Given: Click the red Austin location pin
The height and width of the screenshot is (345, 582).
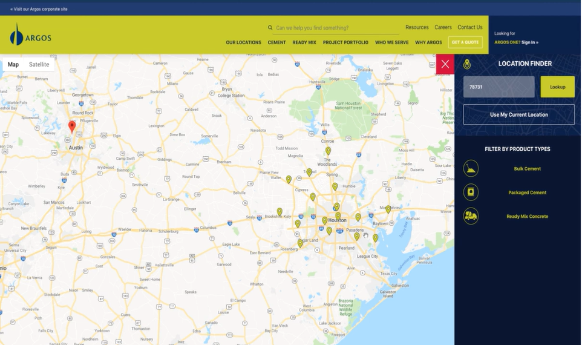Looking at the screenshot, I should [x=72, y=126].
